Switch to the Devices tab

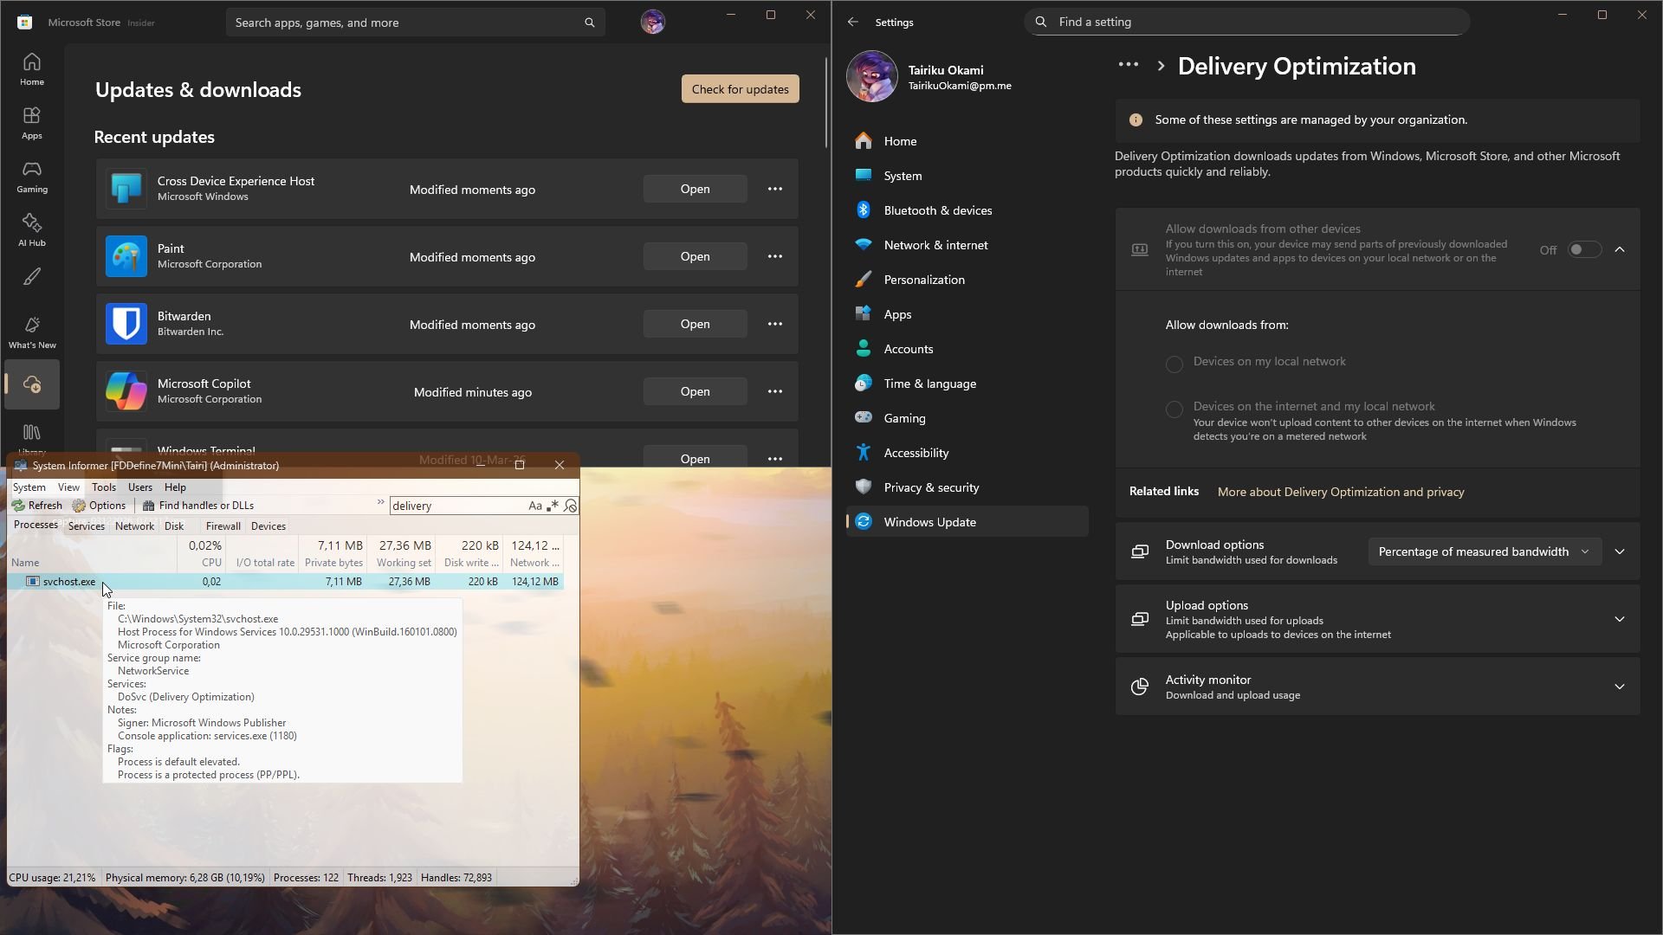(269, 526)
